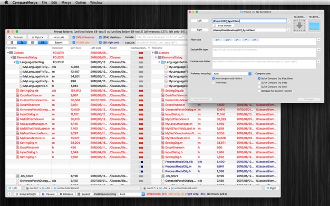
Task: Open the Left path history dropdown arrow
Action: coord(289,21)
